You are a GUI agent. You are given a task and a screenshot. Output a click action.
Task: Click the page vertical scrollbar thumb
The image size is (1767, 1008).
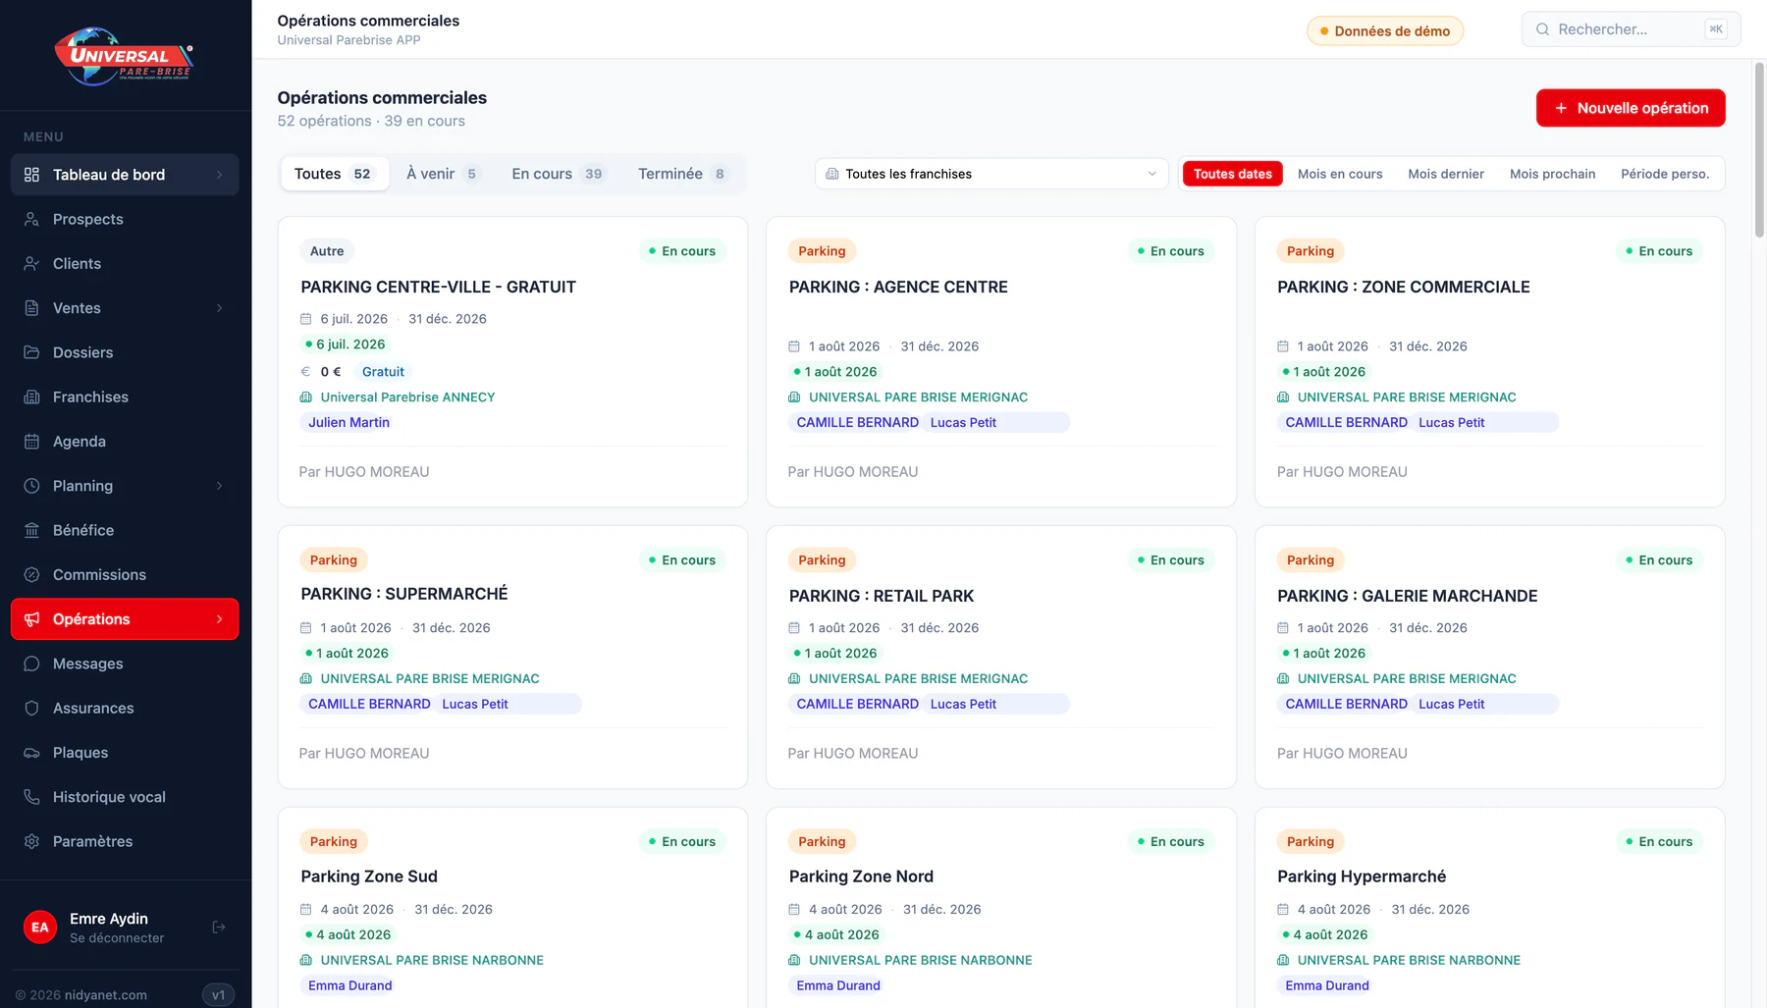click(x=1759, y=150)
